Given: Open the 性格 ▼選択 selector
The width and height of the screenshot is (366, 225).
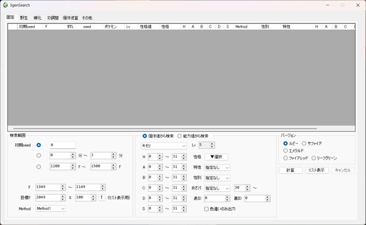Looking at the screenshot, I should coord(217,157).
